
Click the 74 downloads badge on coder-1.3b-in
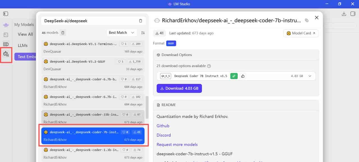pos(137,150)
